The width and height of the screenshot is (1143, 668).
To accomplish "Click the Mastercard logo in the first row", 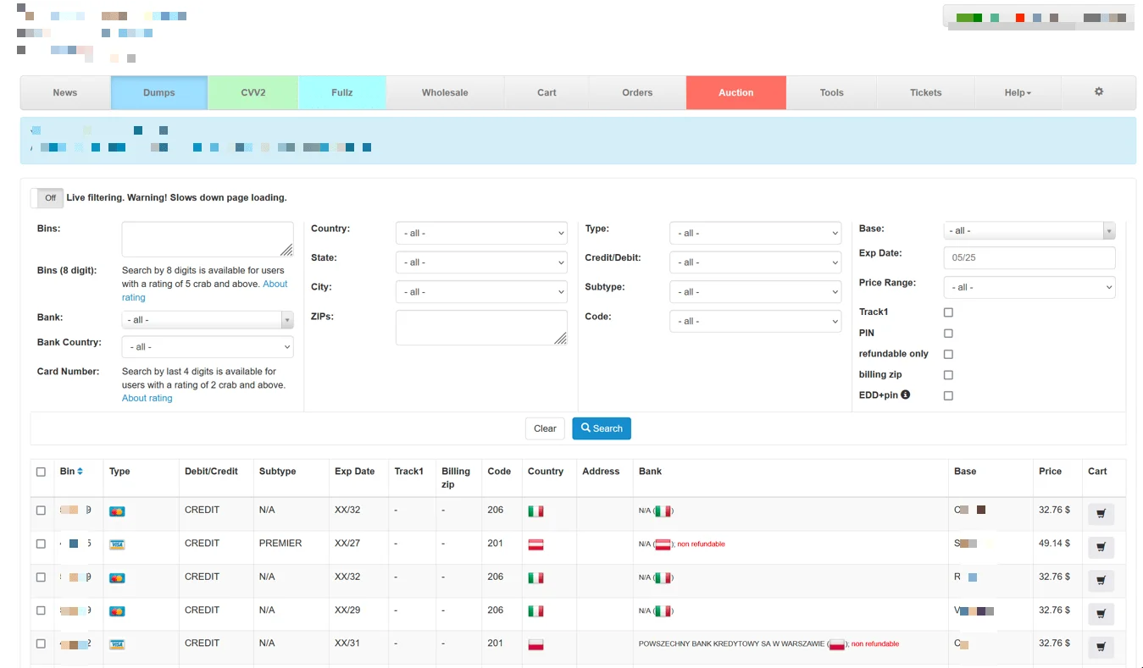I will point(117,511).
